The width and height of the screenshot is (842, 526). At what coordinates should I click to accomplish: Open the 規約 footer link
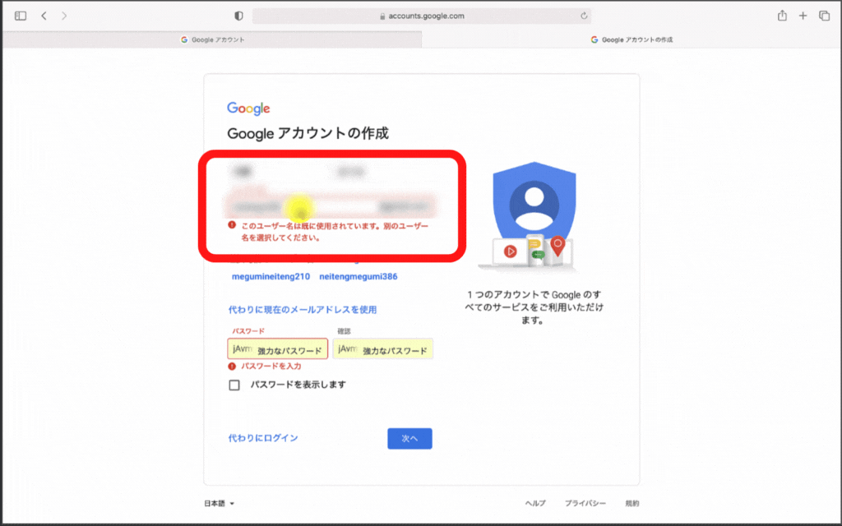click(632, 504)
